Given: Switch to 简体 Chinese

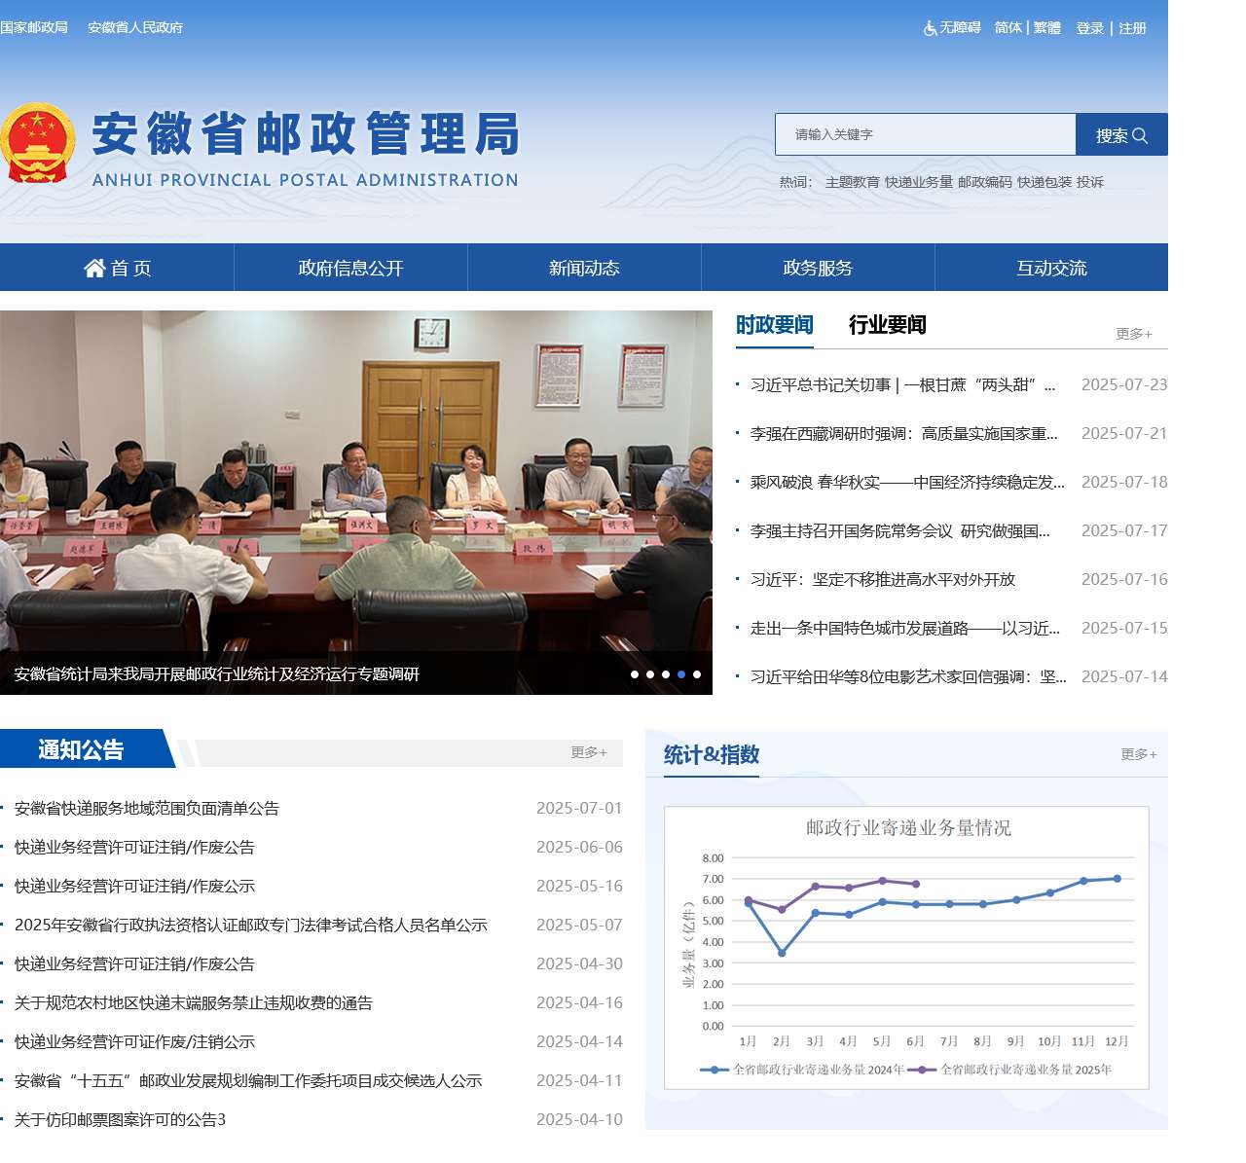Looking at the screenshot, I should tap(1008, 27).
